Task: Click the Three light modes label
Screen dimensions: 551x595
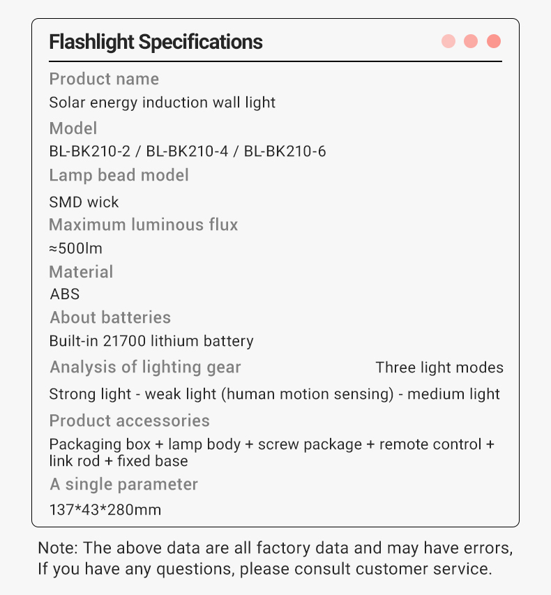Action: click(x=439, y=368)
